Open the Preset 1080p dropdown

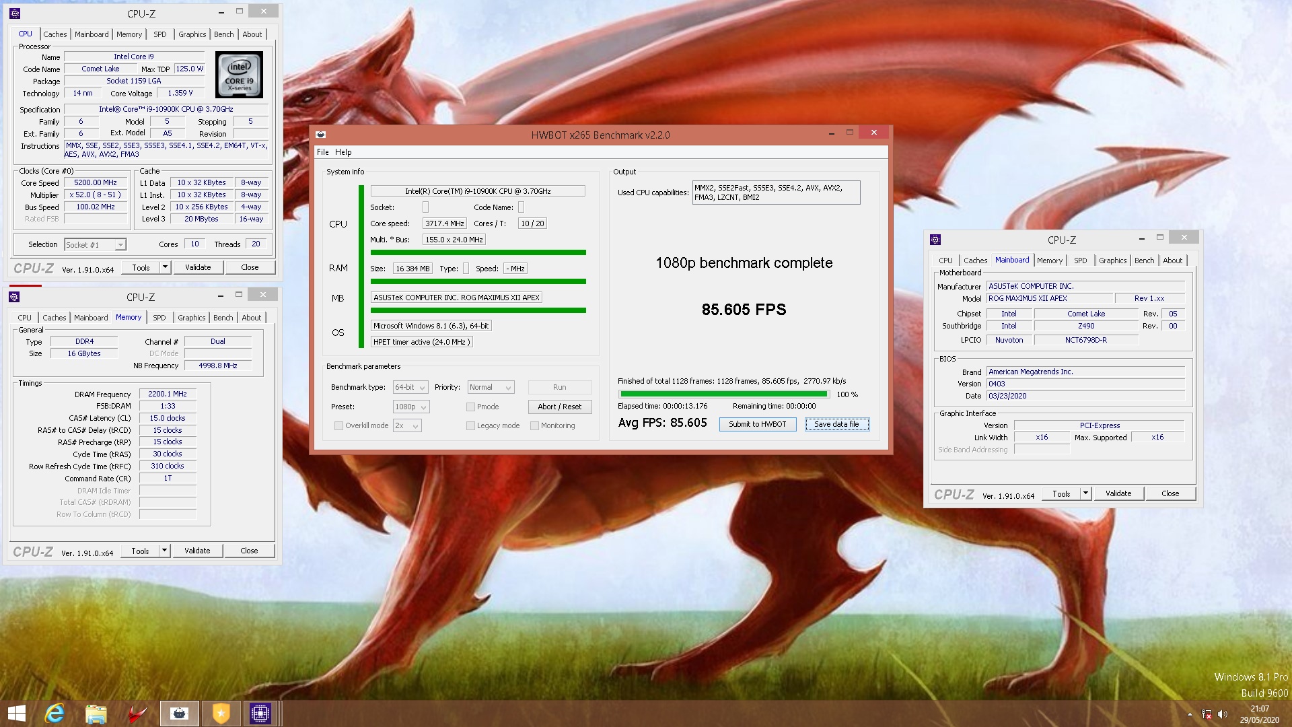(x=411, y=407)
